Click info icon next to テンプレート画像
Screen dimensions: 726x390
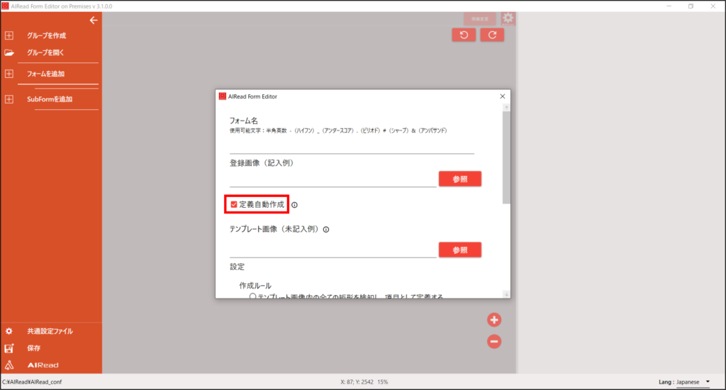tap(326, 229)
